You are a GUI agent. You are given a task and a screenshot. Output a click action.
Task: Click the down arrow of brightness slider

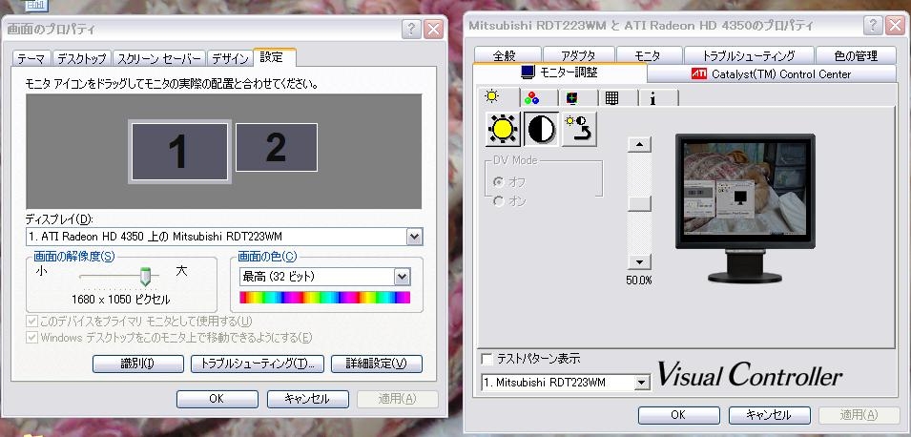click(639, 261)
